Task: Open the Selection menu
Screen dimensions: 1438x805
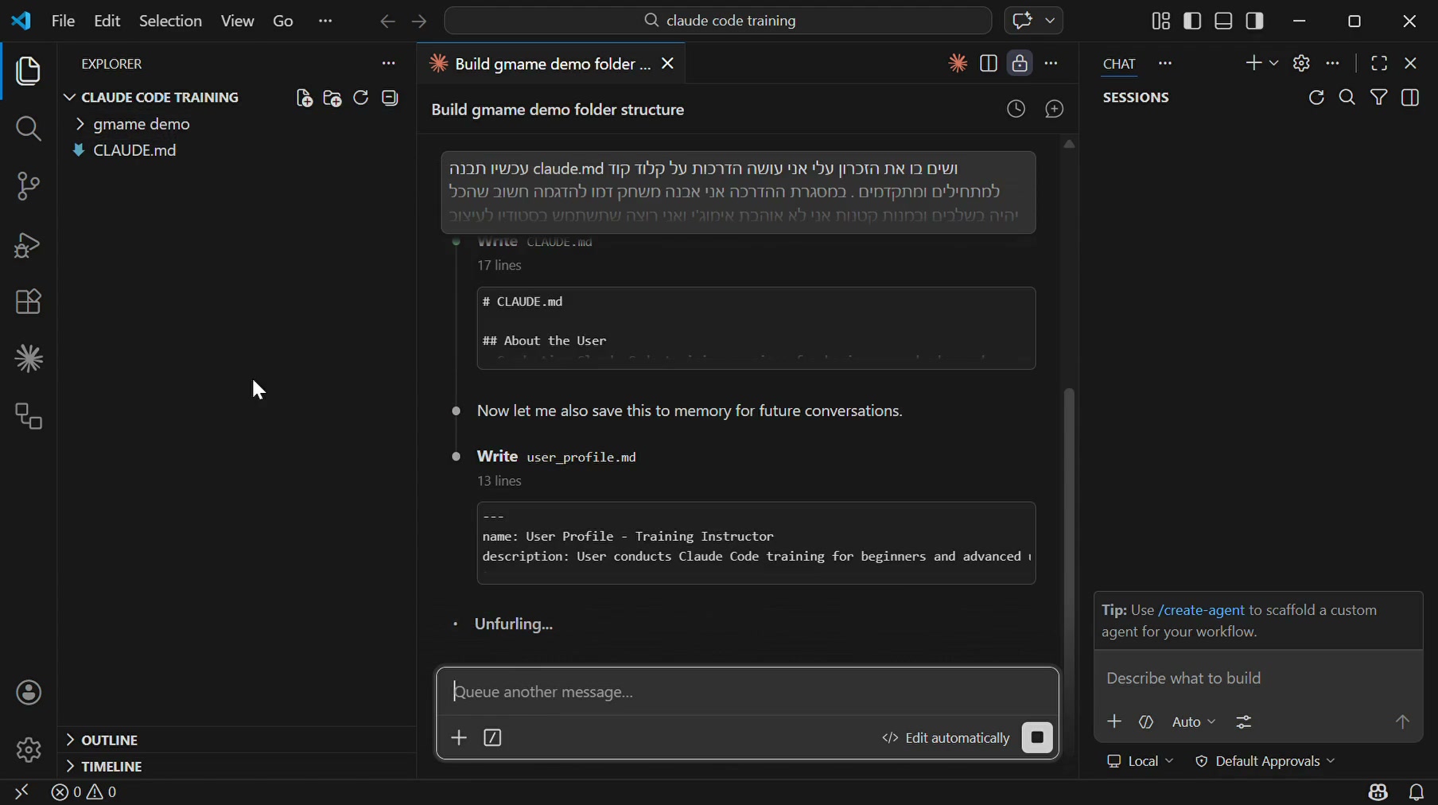Action: (170, 21)
